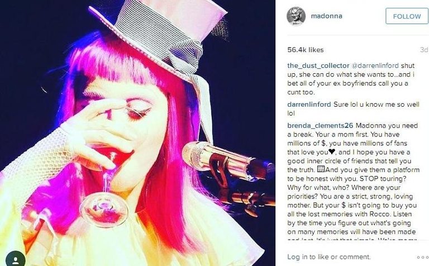Open darrenlinford commenter profile
The height and width of the screenshot is (266, 429).
pos(309,104)
